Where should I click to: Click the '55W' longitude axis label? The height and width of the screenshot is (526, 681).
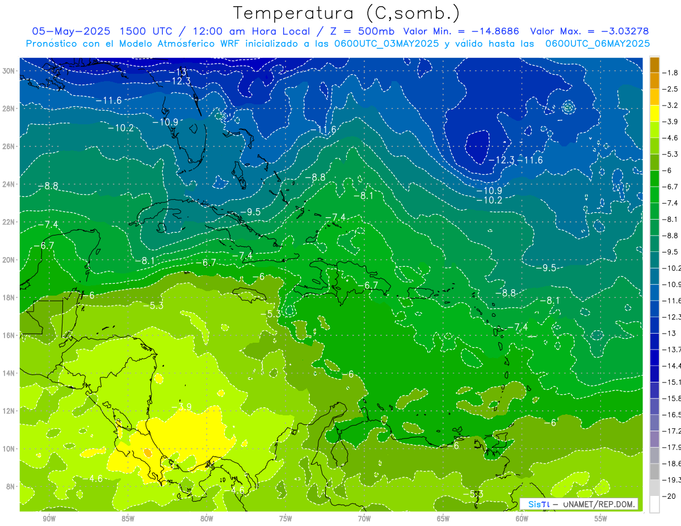(x=601, y=519)
